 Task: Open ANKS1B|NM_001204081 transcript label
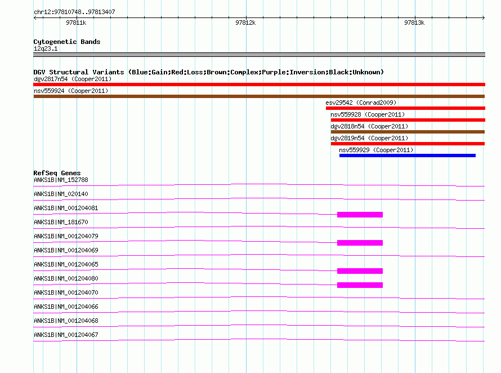pyautogui.click(x=66, y=208)
